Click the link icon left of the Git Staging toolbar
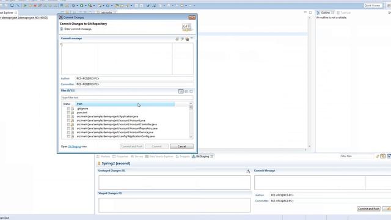This screenshot has height=220, width=391. (378, 156)
